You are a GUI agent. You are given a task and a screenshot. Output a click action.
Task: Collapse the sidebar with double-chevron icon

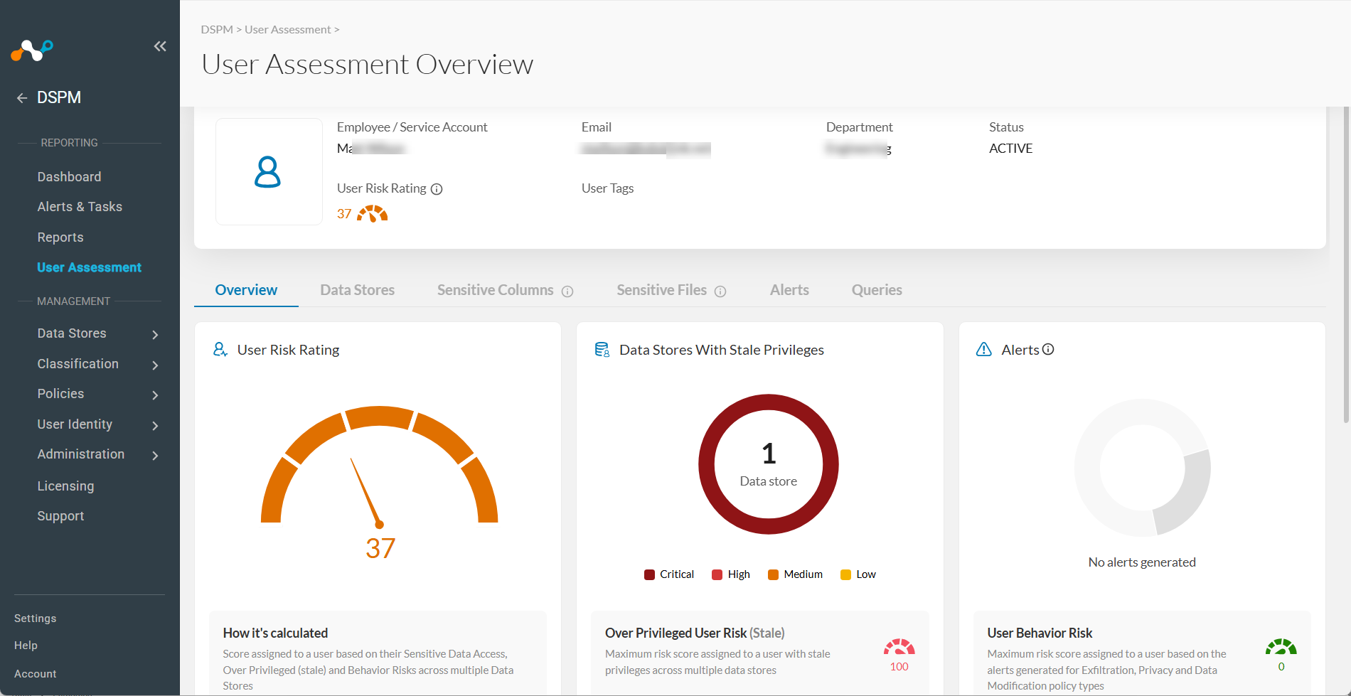click(x=160, y=46)
